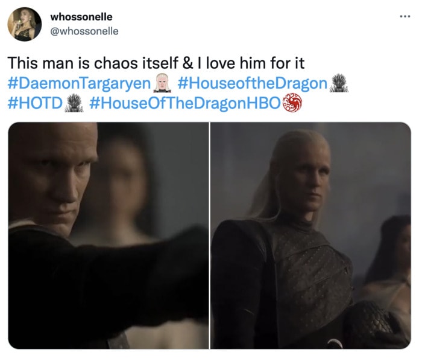
Task: Open the #DaemonTargaryen hashtag
Action: tap(79, 83)
